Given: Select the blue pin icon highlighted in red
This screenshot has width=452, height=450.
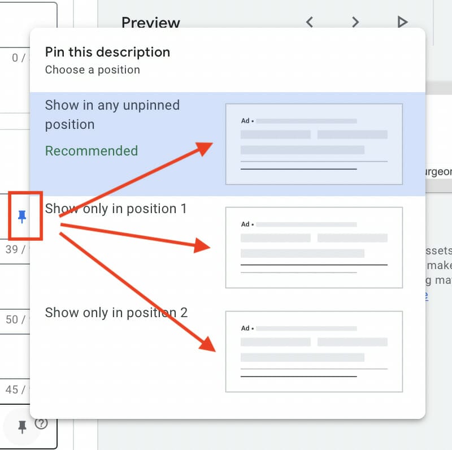Looking at the screenshot, I should 21,216.
